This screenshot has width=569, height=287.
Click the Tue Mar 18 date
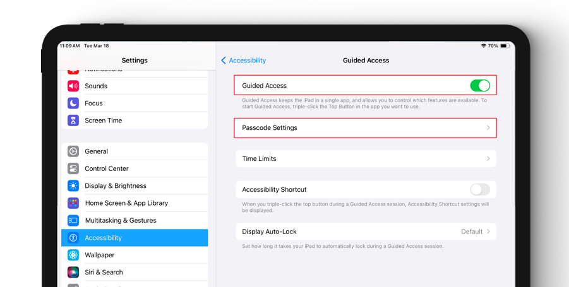[96, 45]
